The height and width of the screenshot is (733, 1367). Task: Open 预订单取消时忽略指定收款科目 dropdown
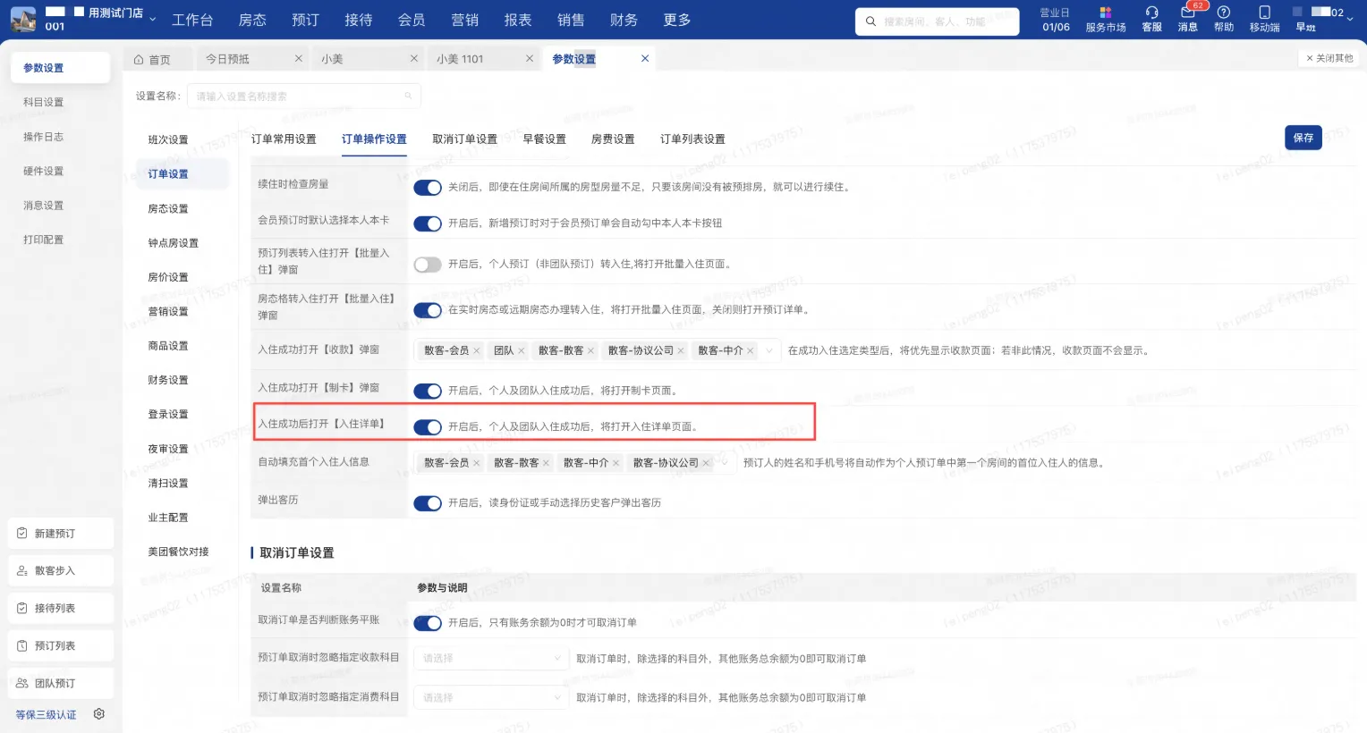[491, 659]
